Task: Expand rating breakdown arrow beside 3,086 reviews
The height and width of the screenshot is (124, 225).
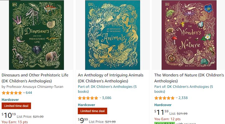Action: [100, 98]
